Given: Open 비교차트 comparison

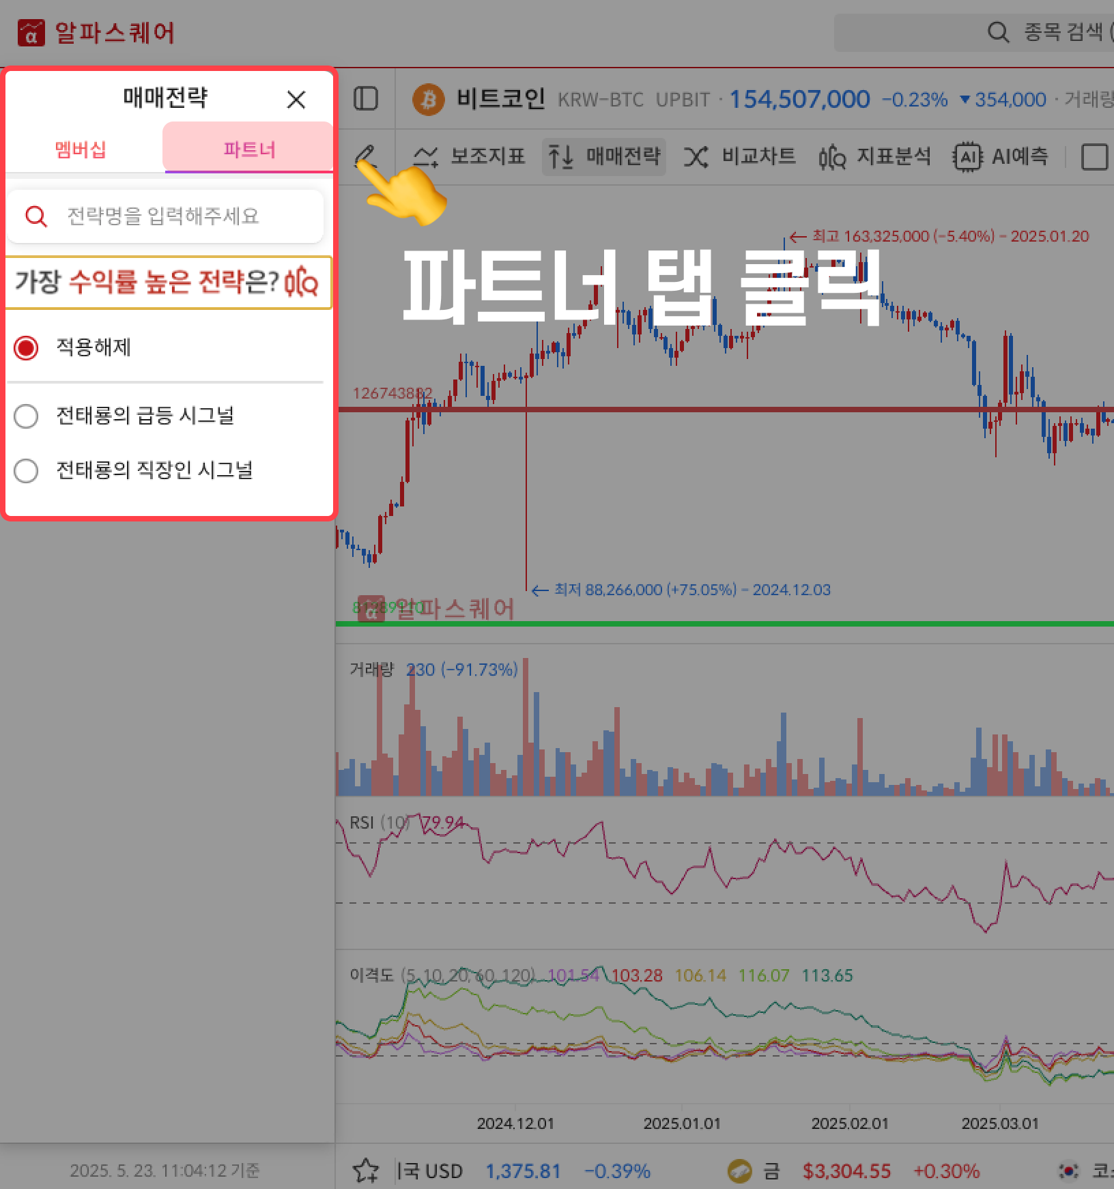Looking at the screenshot, I should tap(739, 156).
